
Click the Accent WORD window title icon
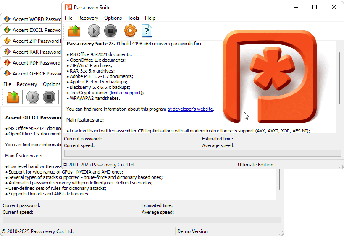pyautogui.click(x=7, y=19)
